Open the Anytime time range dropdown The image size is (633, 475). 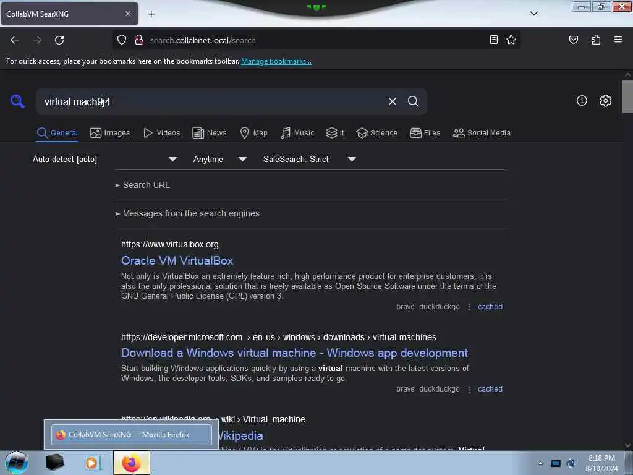point(220,159)
